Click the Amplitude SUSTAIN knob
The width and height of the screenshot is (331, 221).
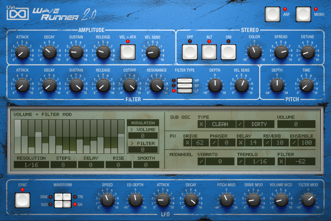[x=76, y=52]
